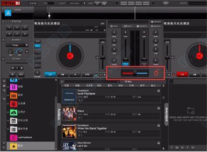207x152 pixels.
Task: Expand the orange sampler folder arrow
Action: click(x=8, y=96)
